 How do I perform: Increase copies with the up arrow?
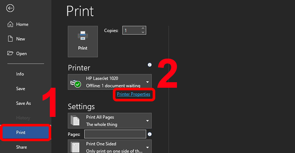click(143, 28)
